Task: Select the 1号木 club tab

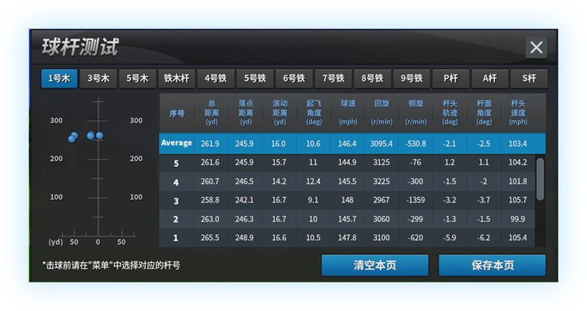Action: pyautogui.click(x=59, y=79)
